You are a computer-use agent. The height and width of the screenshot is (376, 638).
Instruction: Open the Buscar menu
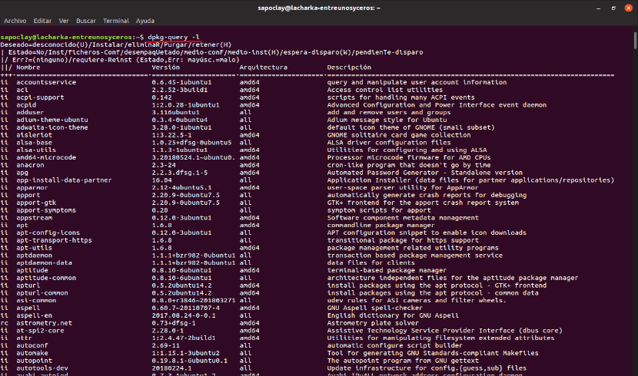87,21
